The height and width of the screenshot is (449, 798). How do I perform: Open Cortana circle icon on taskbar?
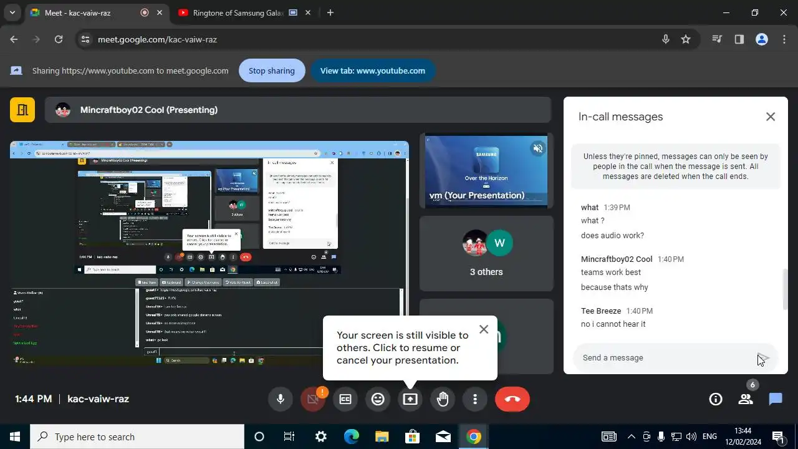259,437
